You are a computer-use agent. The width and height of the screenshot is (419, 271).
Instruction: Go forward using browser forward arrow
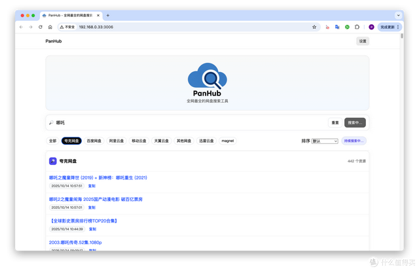pos(31,27)
